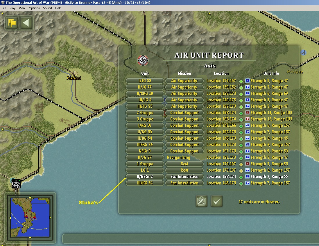
Task: Click the minimap bottom scroll arrow
Action: point(30,238)
